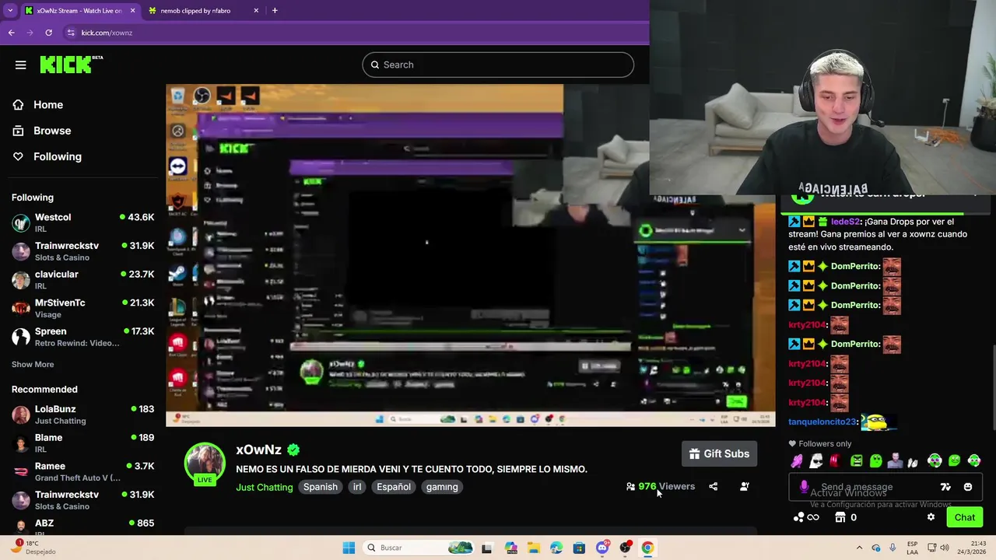
Task: Open the hamburger sidebar menu
Action: [x=21, y=65]
